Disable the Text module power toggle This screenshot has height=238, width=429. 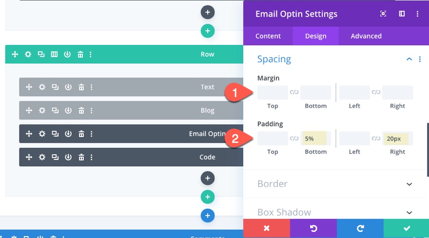(68, 87)
